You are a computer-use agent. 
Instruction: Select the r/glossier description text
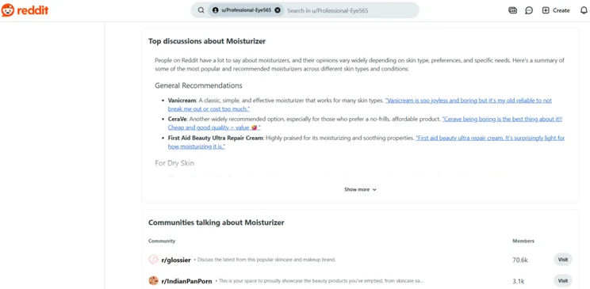click(x=266, y=260)
